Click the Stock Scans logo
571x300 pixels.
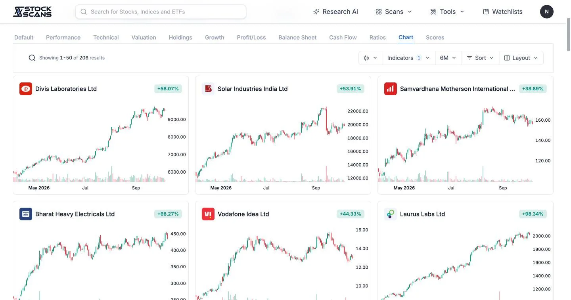(33, 12)
